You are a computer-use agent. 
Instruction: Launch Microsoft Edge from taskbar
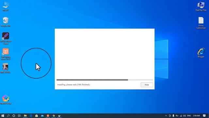(x=31, y=116)
